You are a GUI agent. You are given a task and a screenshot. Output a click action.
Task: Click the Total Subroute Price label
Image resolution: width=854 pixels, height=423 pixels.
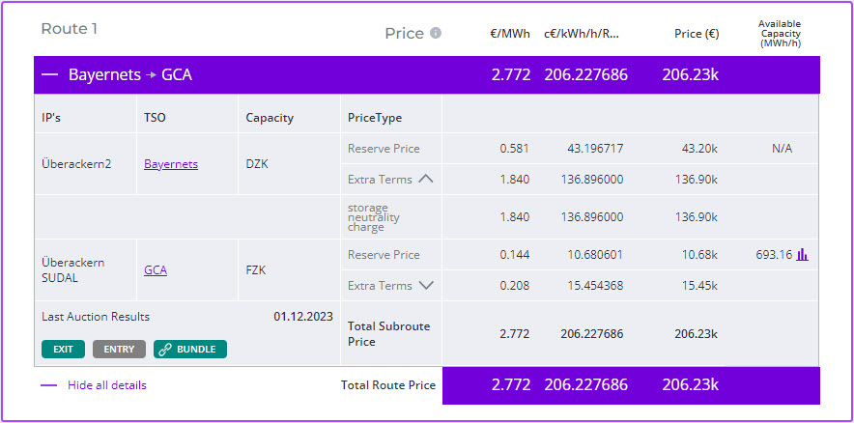(x=389, y=334)
